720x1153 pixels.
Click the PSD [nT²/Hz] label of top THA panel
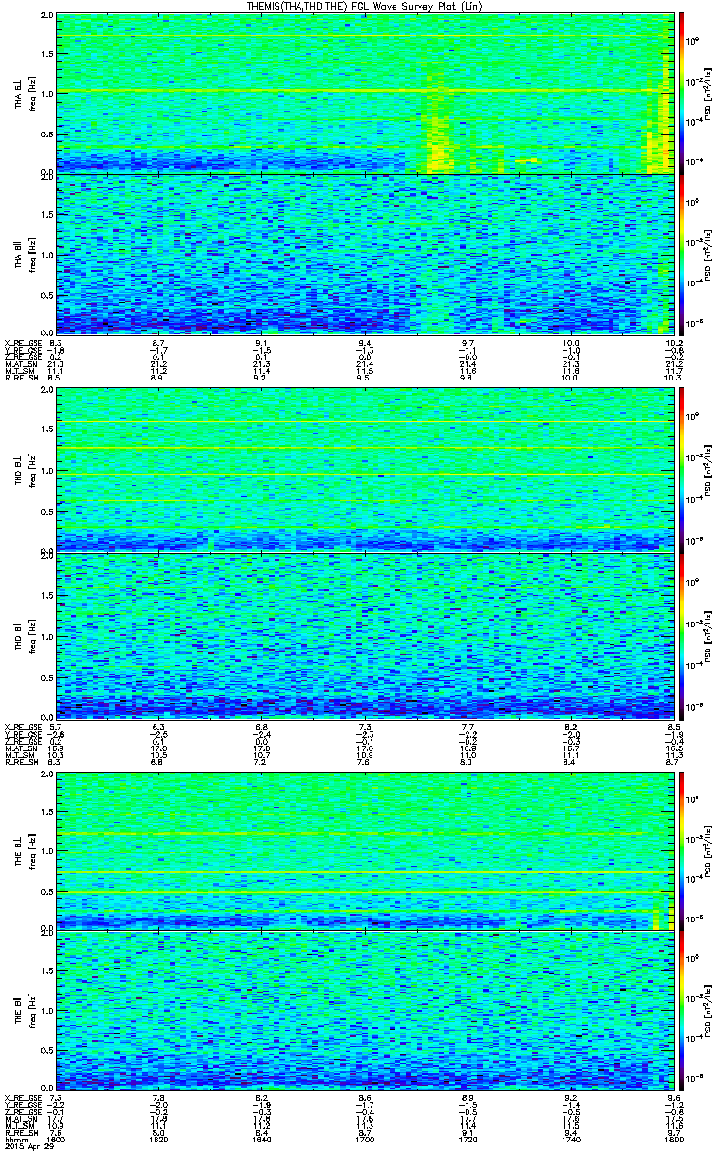709,93
